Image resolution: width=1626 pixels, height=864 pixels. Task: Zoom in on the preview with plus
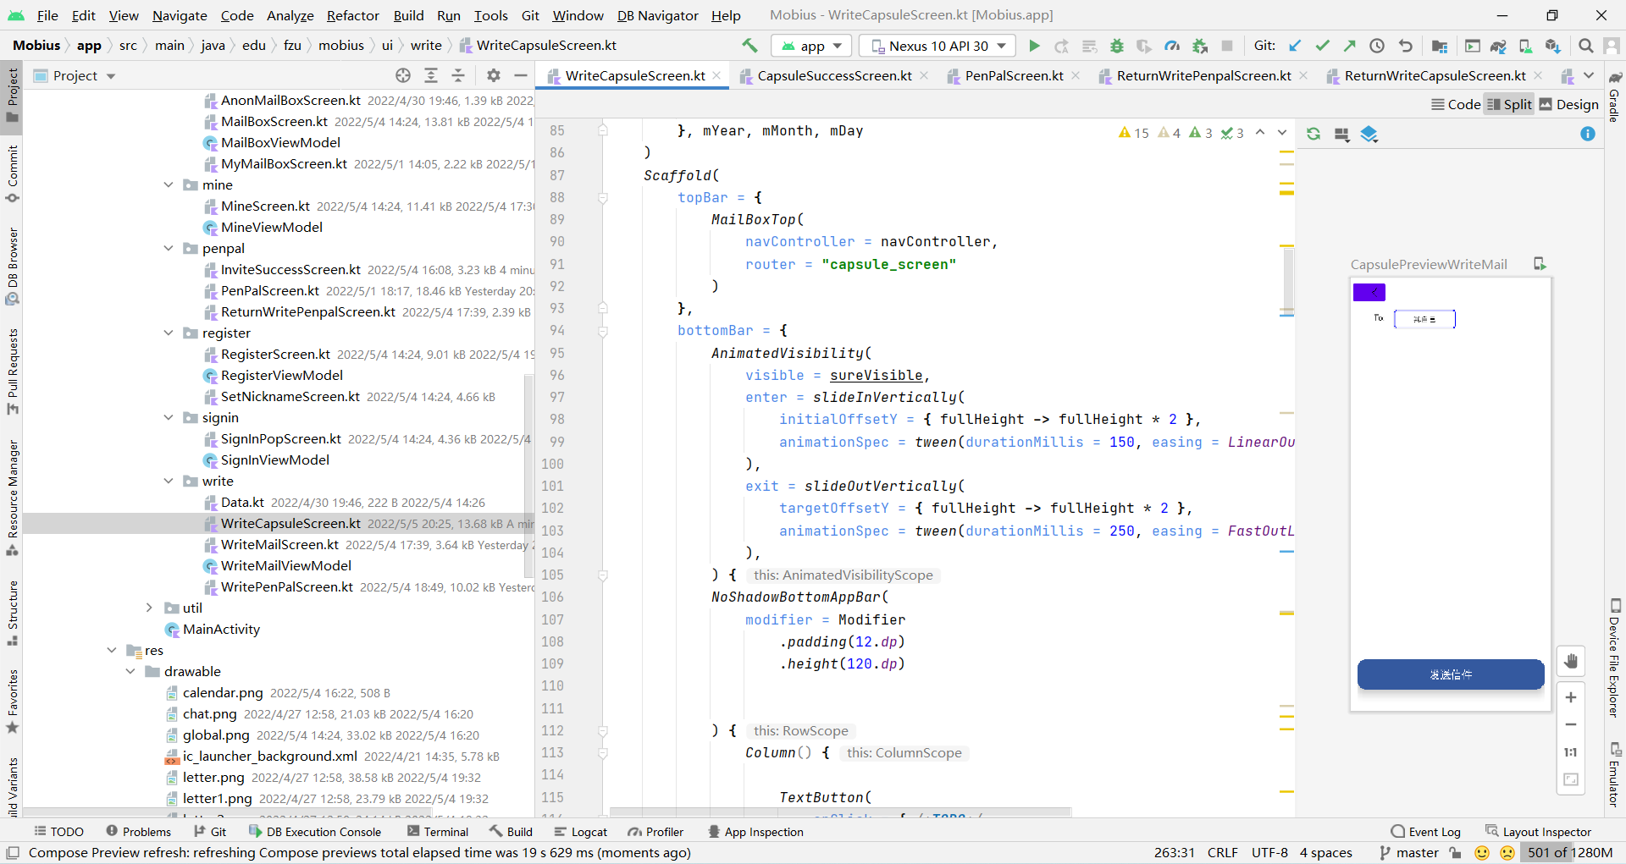tap(1571, 697)
